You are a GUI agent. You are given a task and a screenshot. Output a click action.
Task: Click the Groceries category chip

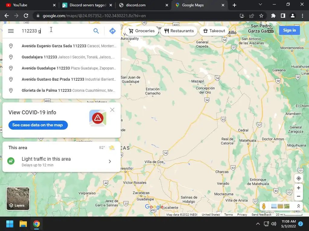tap(142, 31)
